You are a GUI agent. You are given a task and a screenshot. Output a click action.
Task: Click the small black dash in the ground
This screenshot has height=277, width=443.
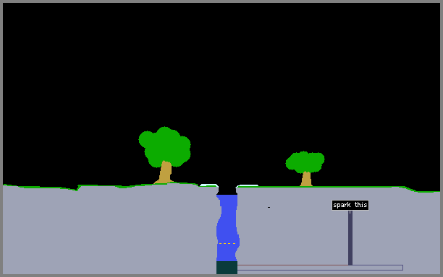tap(269, 208)
